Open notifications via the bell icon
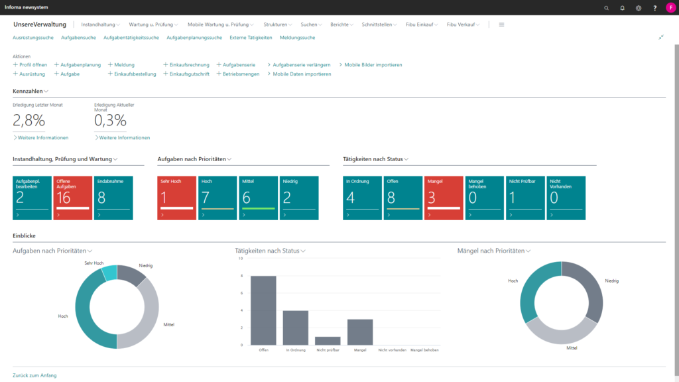Image resolution: width=679 pixels, height=382 pixels. coord(622,8)
